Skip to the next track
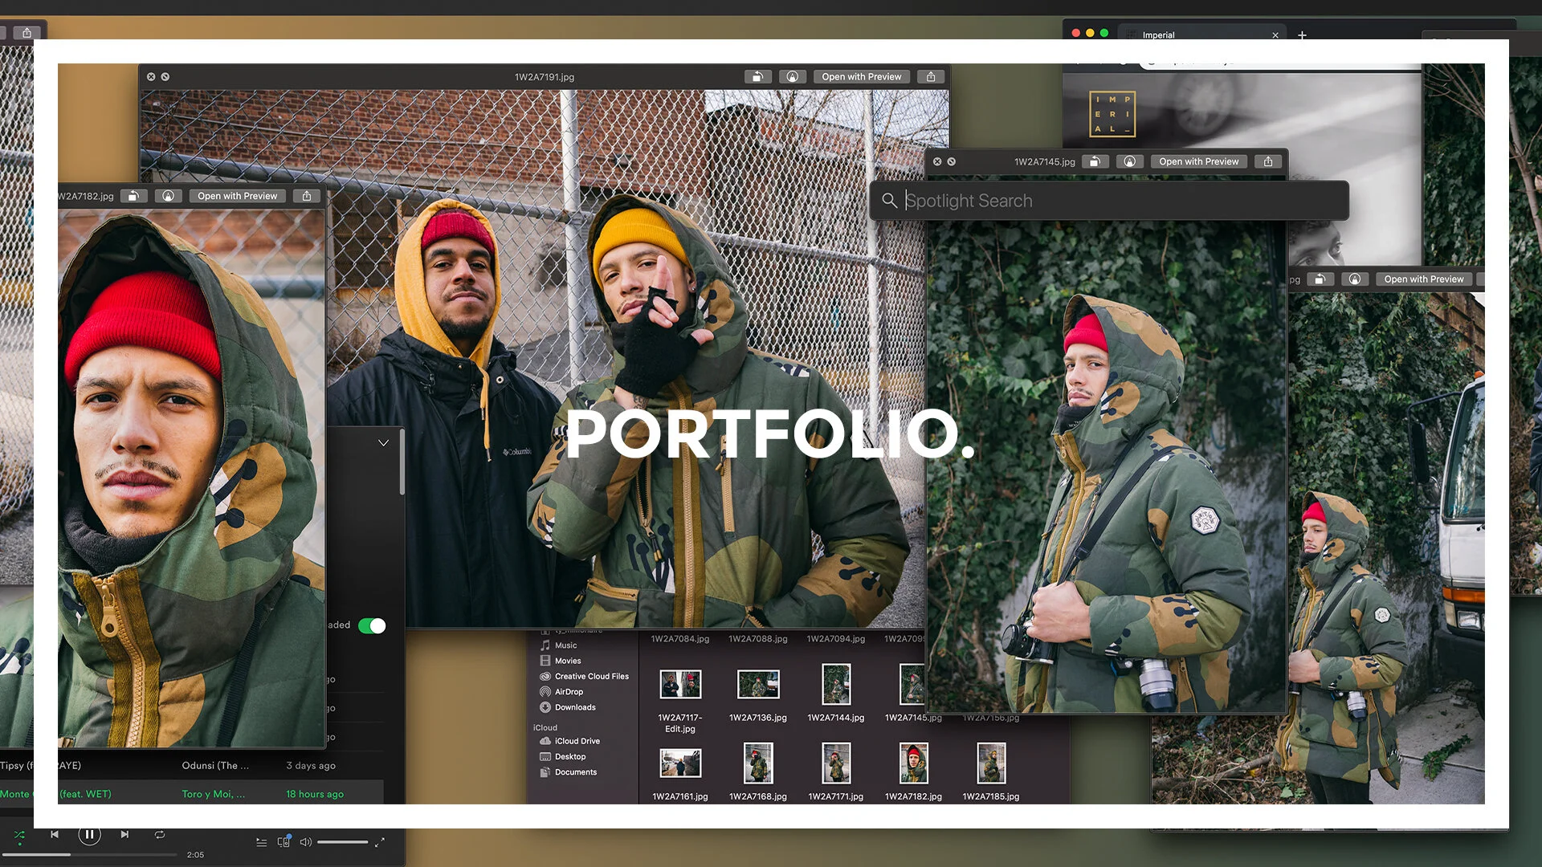This screenshot has width=1542, height=867. tap(124, 835)
